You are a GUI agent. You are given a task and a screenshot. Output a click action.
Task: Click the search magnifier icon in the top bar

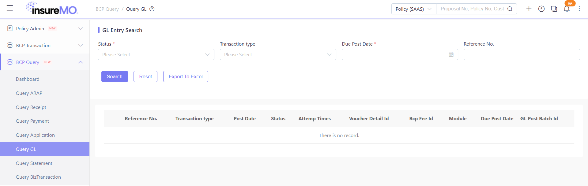(x=510, y=9)
